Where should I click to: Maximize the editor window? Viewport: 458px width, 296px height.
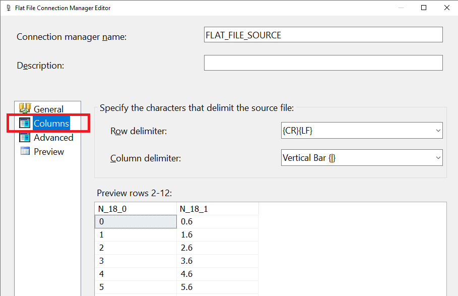pos(424,8)
